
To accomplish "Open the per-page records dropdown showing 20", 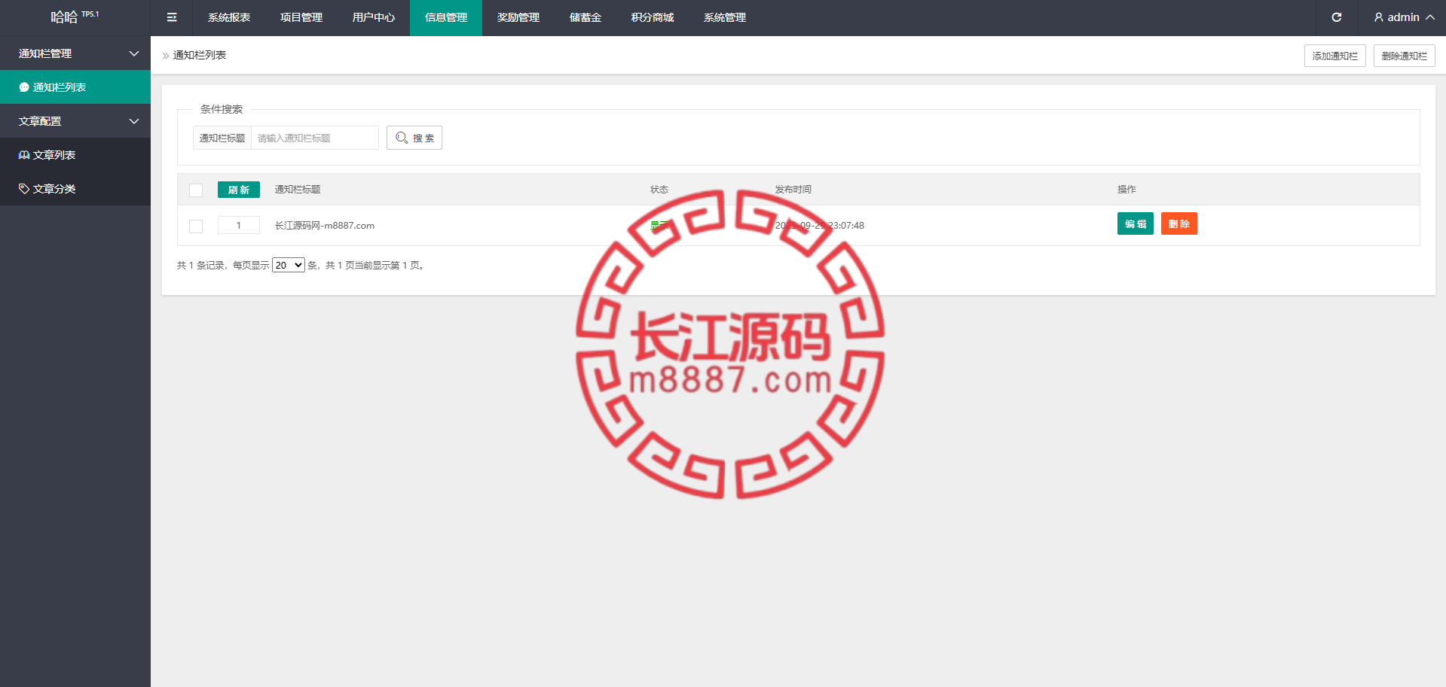I will (289, 265).
